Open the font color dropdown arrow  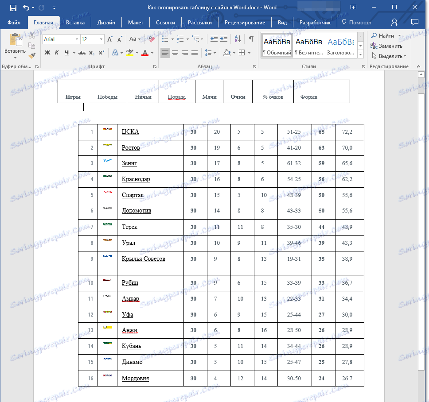click(152, 53)
